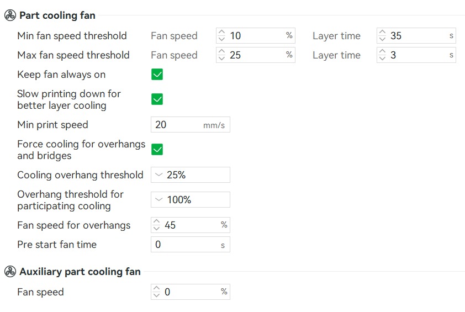This screenshot has width=465, height=312.
Task: Click the Auxiliary Fan speed value field
Action: click(191, 292)
